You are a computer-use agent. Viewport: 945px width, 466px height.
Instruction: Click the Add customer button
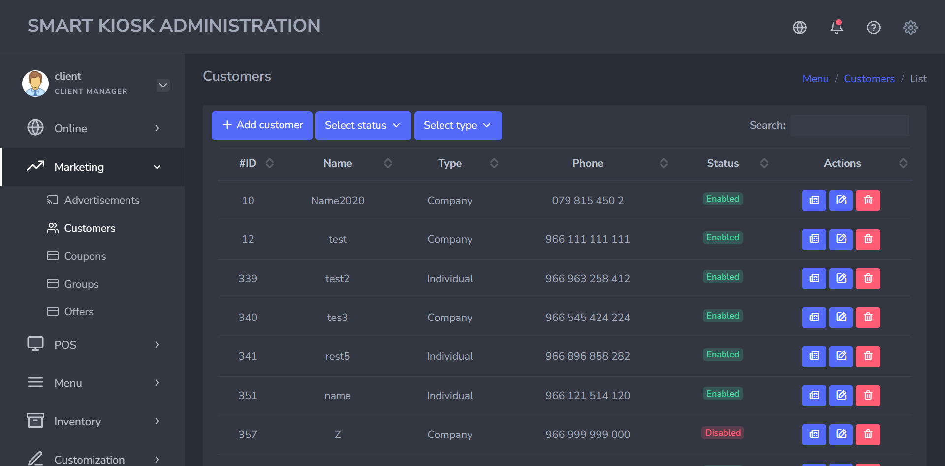point(262,125)
